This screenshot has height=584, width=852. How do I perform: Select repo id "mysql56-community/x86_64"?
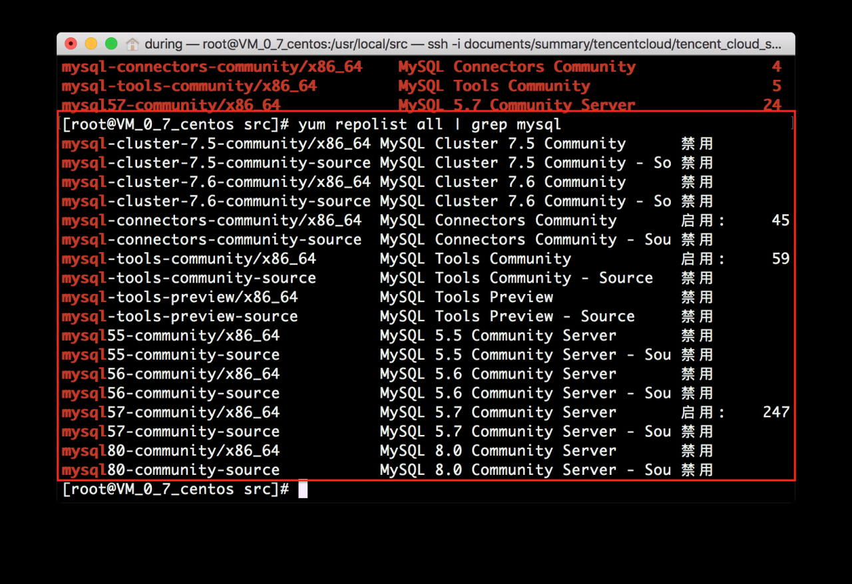pos(171,374)
